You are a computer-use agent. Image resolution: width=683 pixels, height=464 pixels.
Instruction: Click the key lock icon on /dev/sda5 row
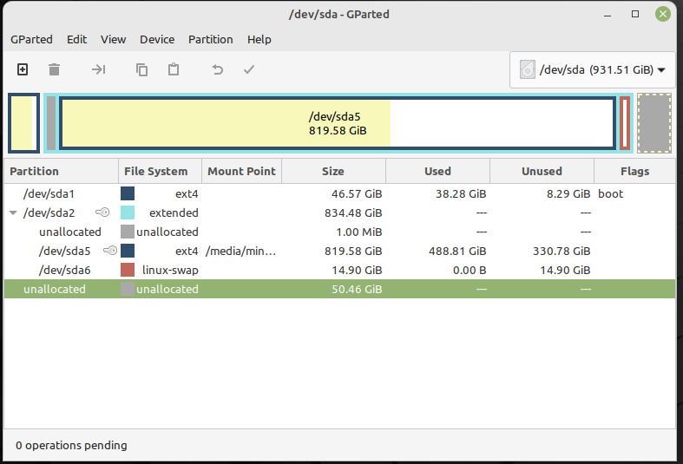coord(110,251)
